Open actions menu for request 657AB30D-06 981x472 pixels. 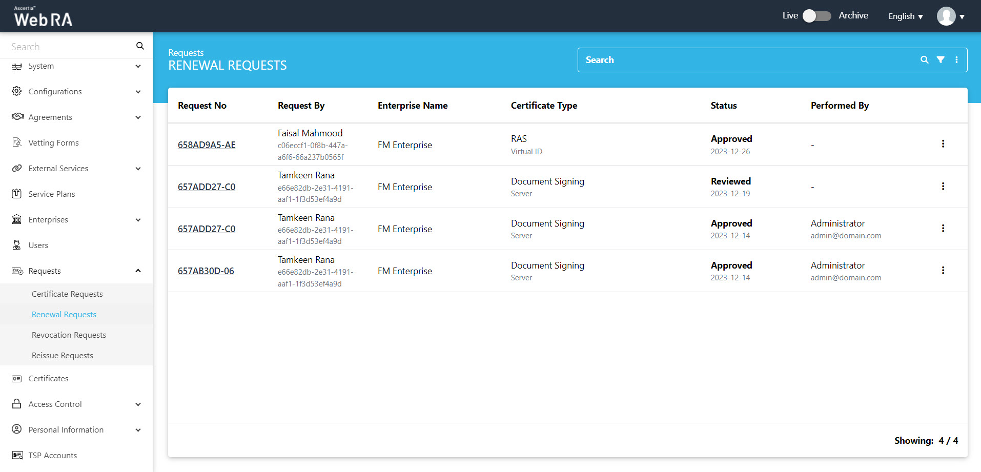tap(943, 271)
